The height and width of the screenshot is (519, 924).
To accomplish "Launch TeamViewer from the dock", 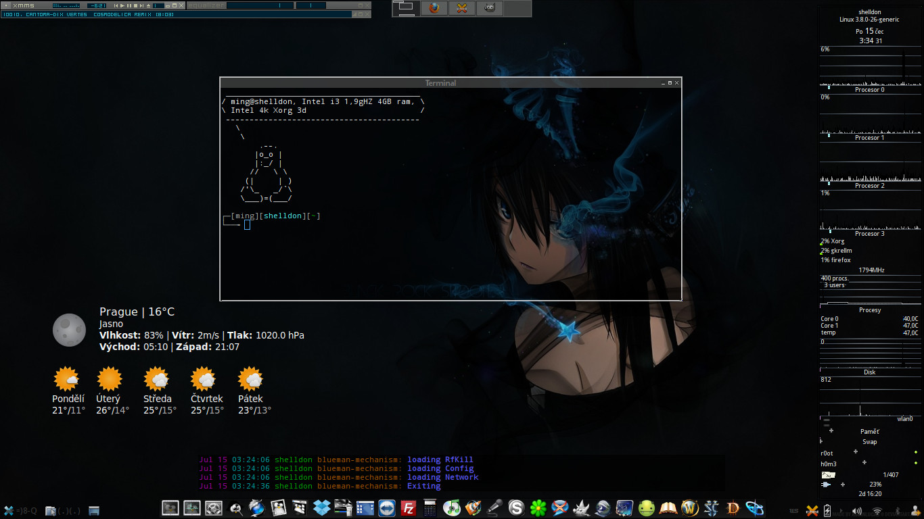I will [386, 508].
